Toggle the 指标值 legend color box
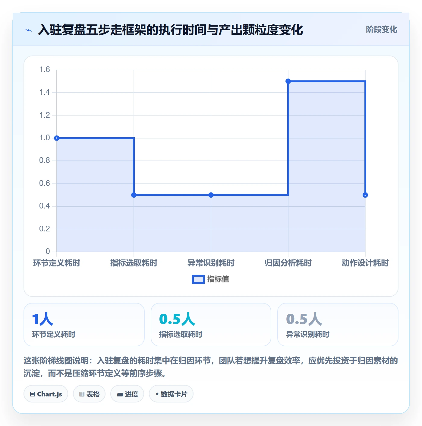This screenshot has width=422, height=426. [198, 279]
